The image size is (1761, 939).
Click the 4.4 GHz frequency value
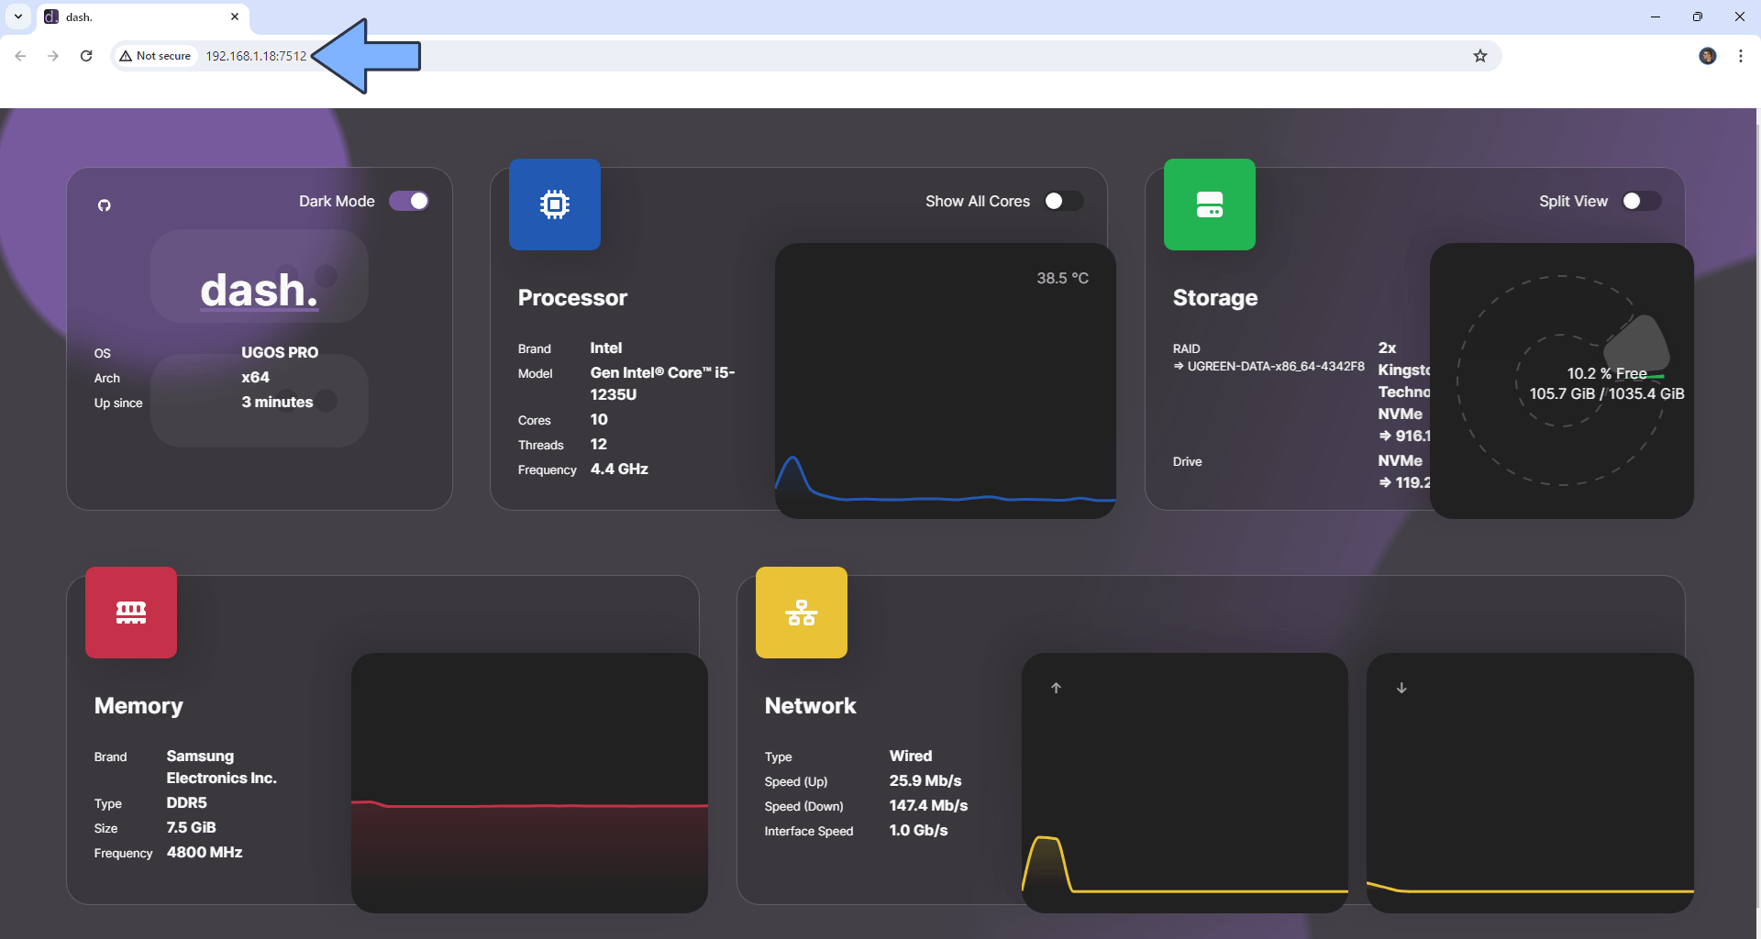619,469
